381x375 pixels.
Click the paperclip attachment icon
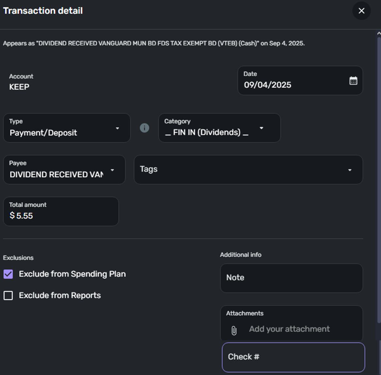coord(234,330)
